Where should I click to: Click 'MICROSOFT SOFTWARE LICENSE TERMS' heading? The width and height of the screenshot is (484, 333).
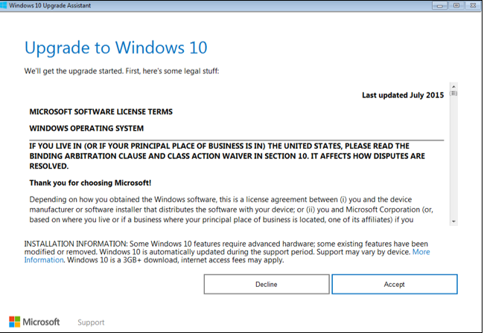click(101, 111)
